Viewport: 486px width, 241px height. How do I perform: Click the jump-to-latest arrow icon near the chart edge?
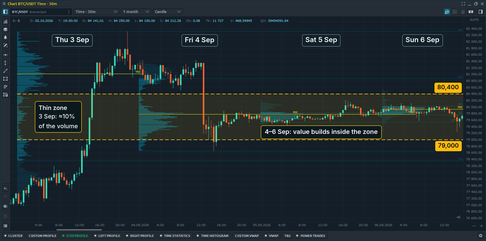coord(458,217)
